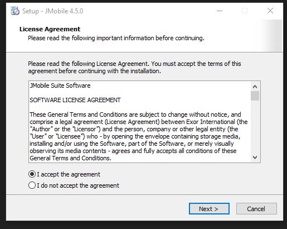The width and height of the screenshot is (287, 229).
Task: Close the Setup - JMobile 4.5.0 window
Action: (270, 11)
